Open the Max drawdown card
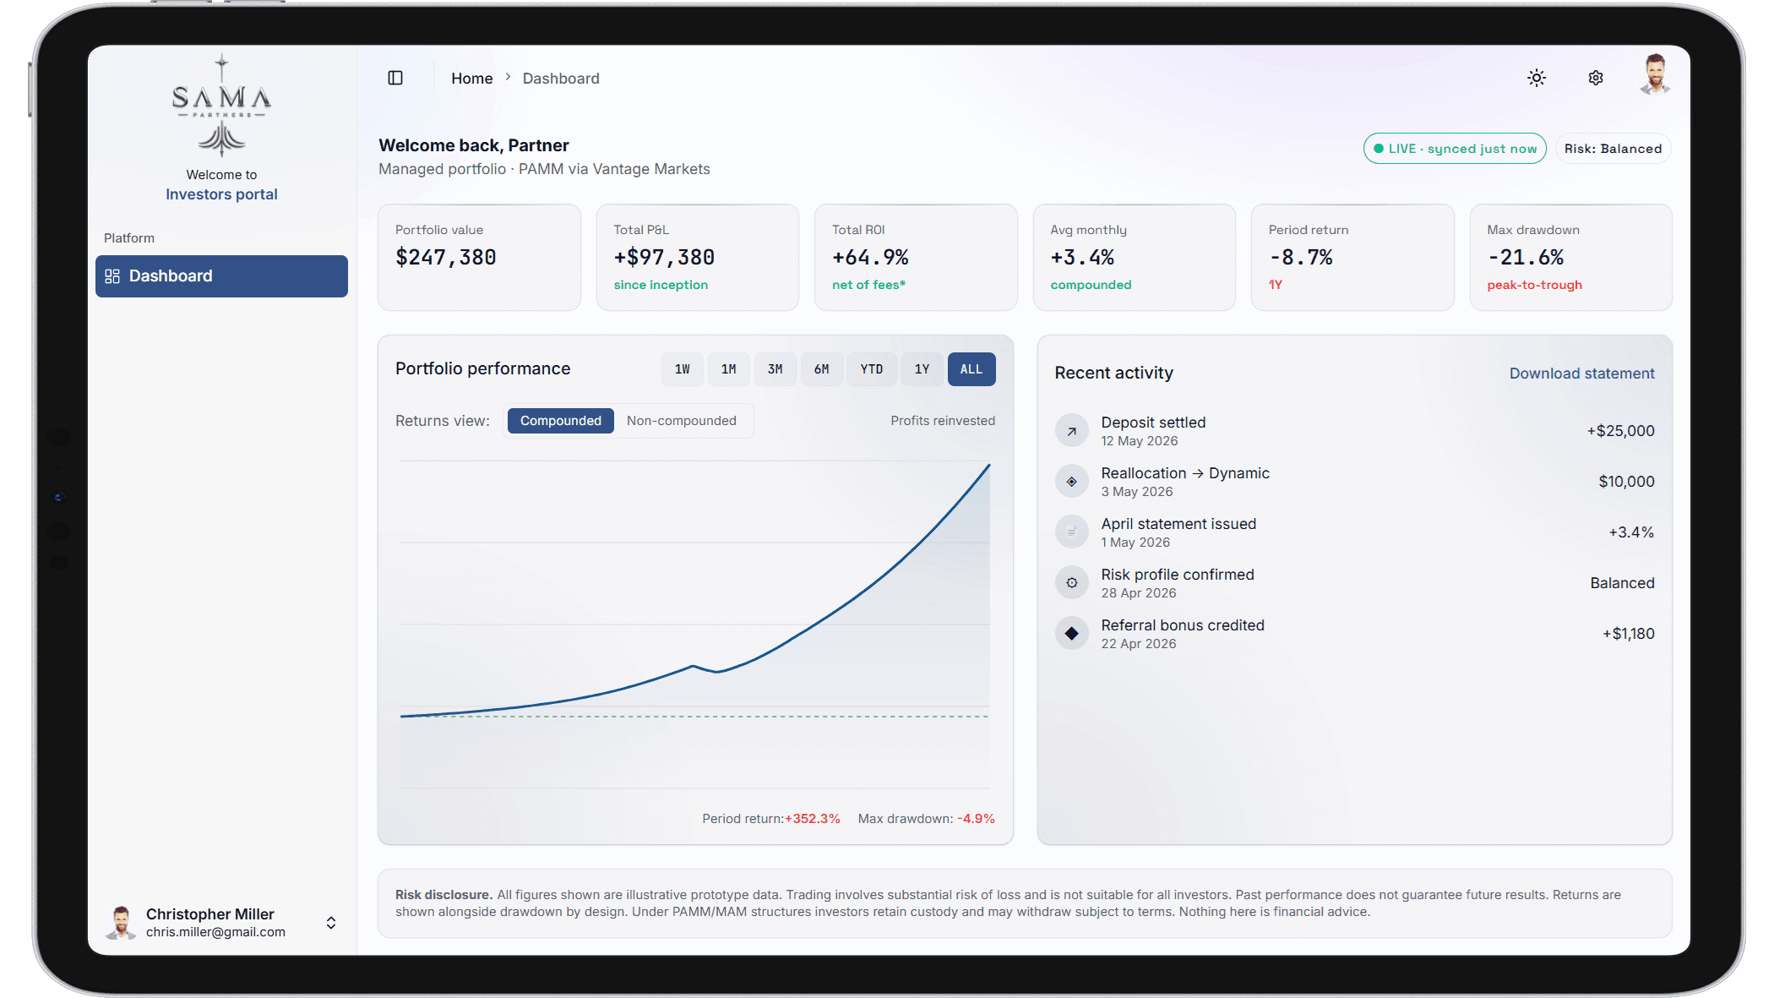Viewport: 1774px width, 998px height. click(1570, 257)
